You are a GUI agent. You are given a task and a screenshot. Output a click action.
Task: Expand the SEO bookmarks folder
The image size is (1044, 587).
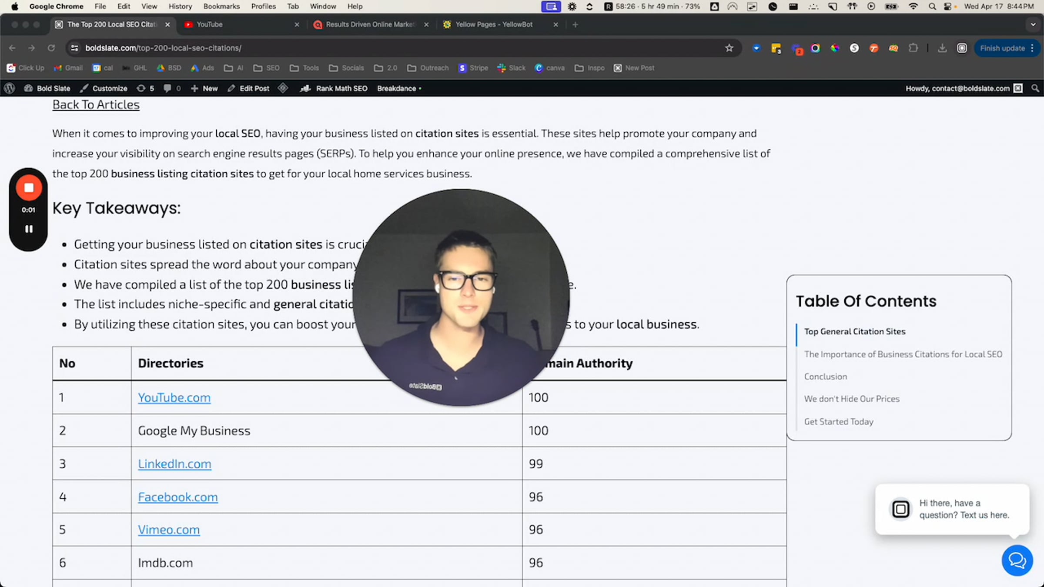(x=267, y=68)
